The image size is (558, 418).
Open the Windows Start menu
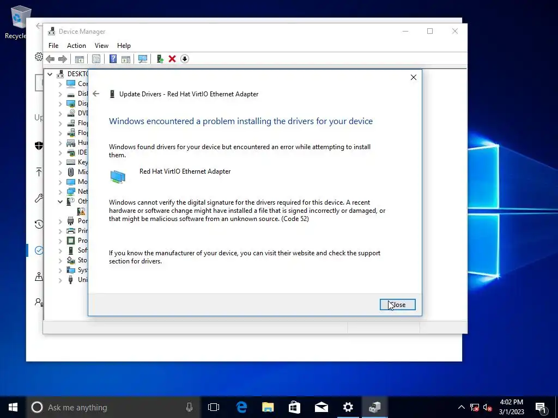13,407
